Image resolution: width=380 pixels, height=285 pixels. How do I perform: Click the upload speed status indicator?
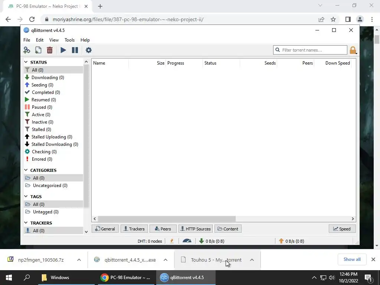click(x=291, y=241)
